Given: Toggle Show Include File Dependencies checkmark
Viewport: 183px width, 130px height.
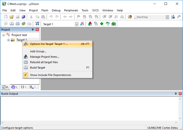Looking at the screenshot, I should coord(26,75).
